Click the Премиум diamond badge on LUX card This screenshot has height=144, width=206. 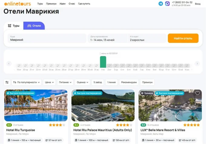pos(147,93)
